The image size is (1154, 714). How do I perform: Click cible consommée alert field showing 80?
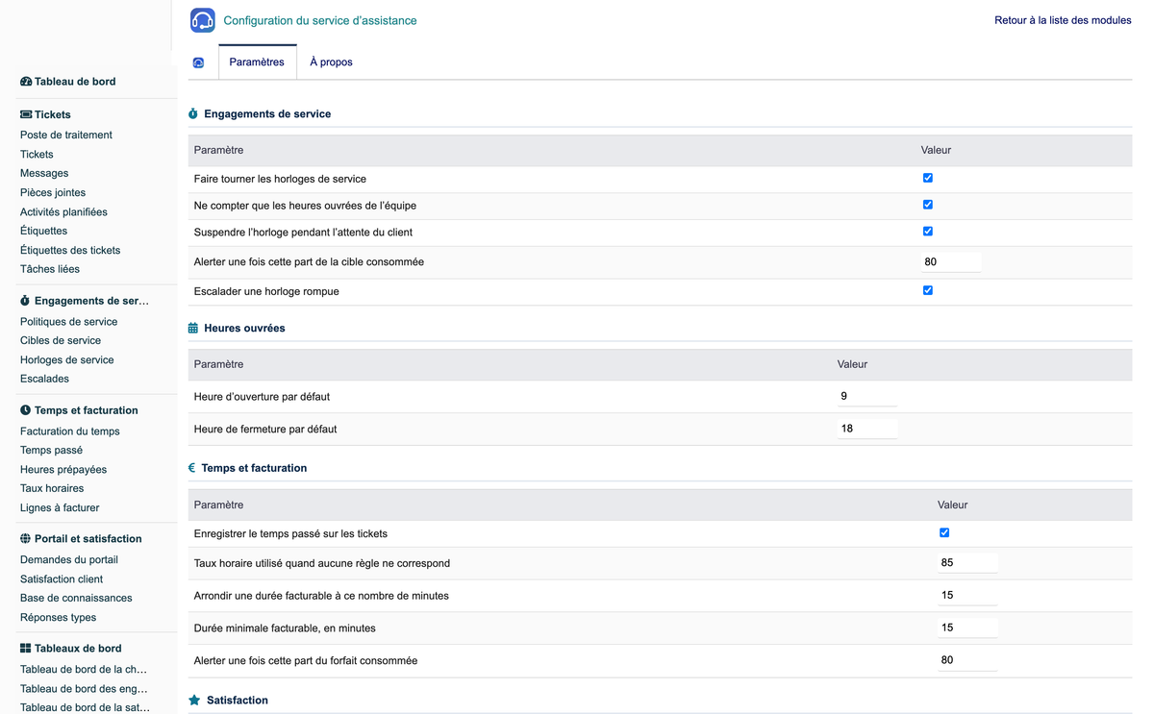(x=951, y=261)
